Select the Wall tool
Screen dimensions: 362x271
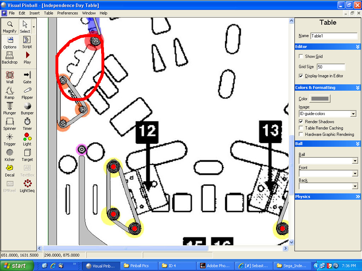(10, 77)
